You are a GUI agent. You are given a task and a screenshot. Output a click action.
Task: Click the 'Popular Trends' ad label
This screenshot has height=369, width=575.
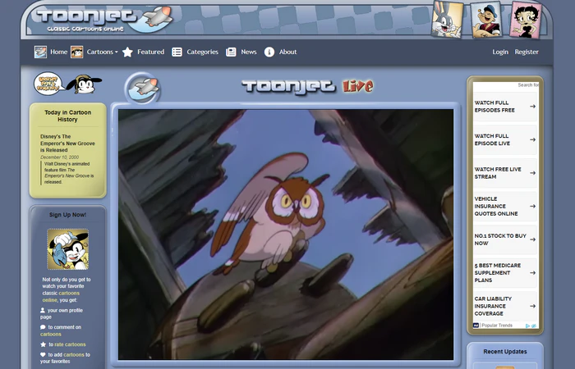[497, 326]
